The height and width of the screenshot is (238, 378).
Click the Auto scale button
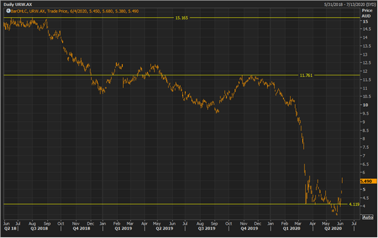[368, 217]
